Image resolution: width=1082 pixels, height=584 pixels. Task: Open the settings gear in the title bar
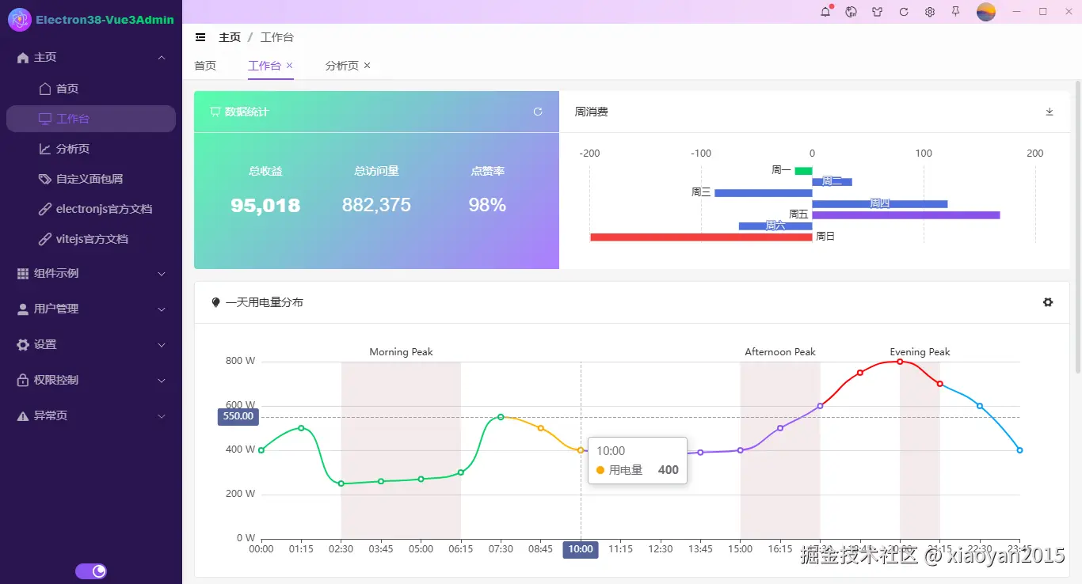click(x=930, y=12)
